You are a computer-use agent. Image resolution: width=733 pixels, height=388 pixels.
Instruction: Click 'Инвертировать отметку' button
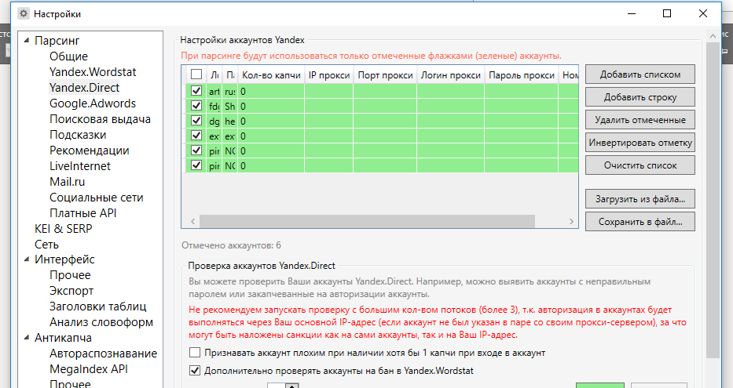pyautogui.click(x=640, y=143)
